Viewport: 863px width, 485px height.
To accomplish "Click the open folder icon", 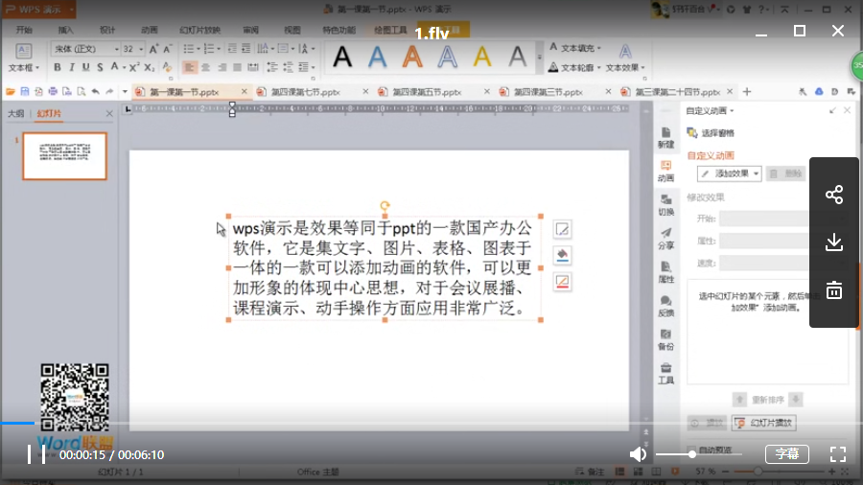I will 10,91.
